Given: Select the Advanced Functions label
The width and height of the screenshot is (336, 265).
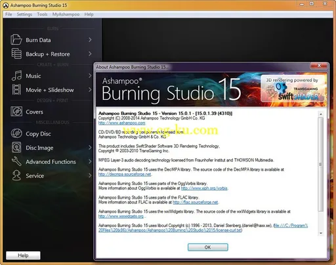Looking at the screenshot, I should [51, 161].
